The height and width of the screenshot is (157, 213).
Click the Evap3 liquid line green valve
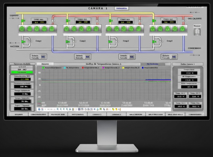pos(110,20)
